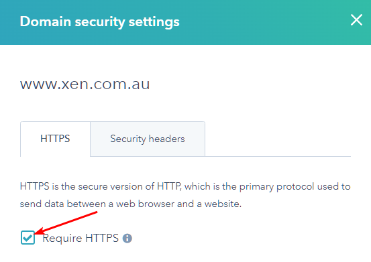Click the red arrow annotation tip
The image size is (371, 262).
tap(36, 233)
